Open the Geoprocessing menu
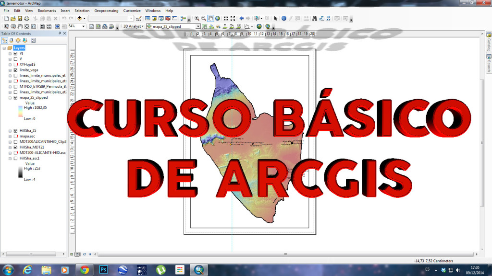This screenshot has height=276, width=492. pyautogui.click(x=107, y=10)
